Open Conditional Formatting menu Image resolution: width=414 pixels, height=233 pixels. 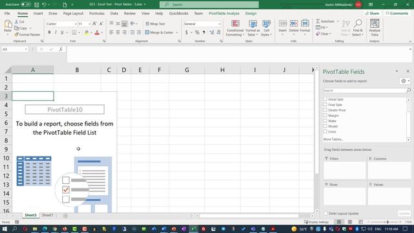pyautogui.click(x=235, y=28)
